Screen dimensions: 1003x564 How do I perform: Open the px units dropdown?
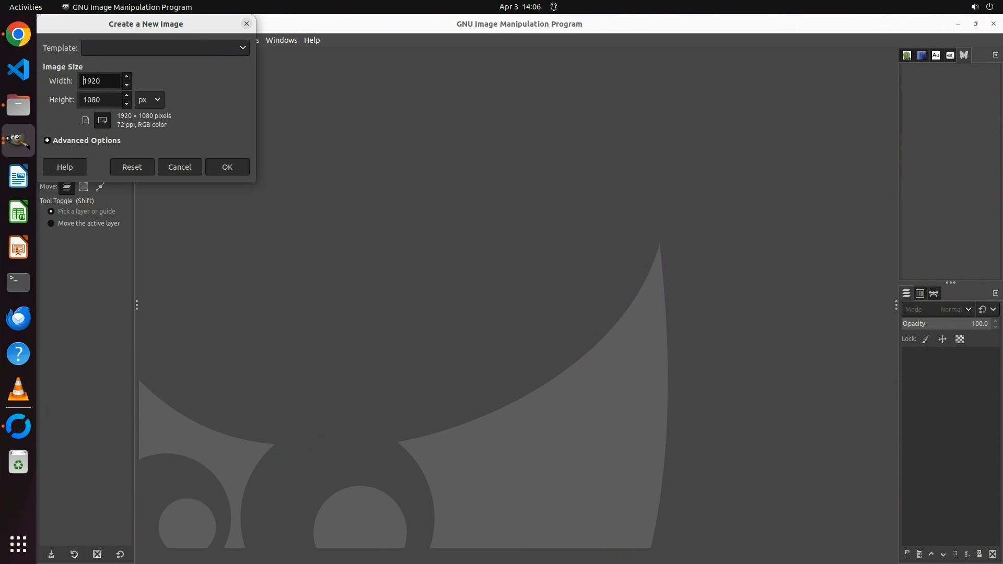coord(149,100)
